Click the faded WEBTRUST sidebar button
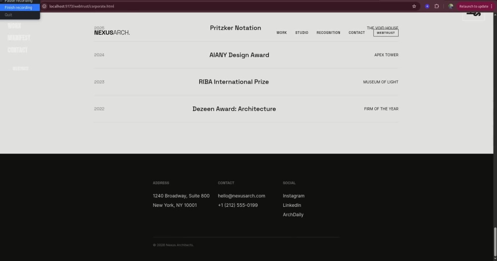 point(20,69)
